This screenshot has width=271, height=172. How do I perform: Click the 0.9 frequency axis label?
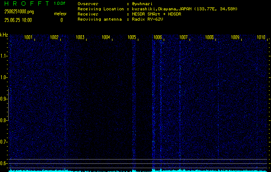[x=3, y=99]
